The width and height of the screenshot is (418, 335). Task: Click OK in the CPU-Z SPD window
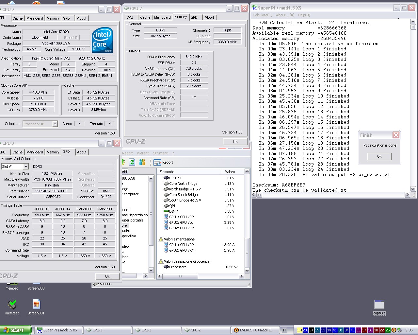(107, 276)
